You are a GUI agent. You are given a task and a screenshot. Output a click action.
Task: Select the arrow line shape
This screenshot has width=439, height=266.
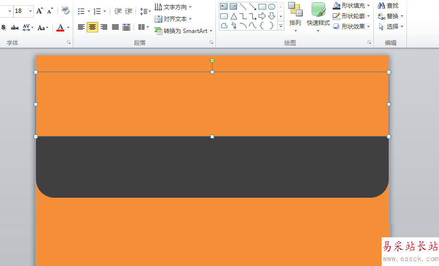[x=253, y=6]
